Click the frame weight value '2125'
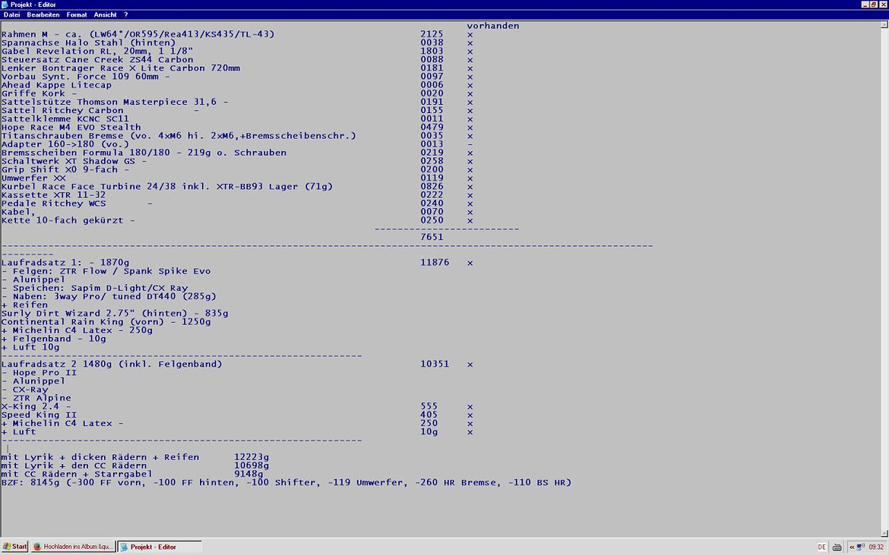The height and width of the screenshot is (555, 889). pyautogui.click(x=432, y=35)
